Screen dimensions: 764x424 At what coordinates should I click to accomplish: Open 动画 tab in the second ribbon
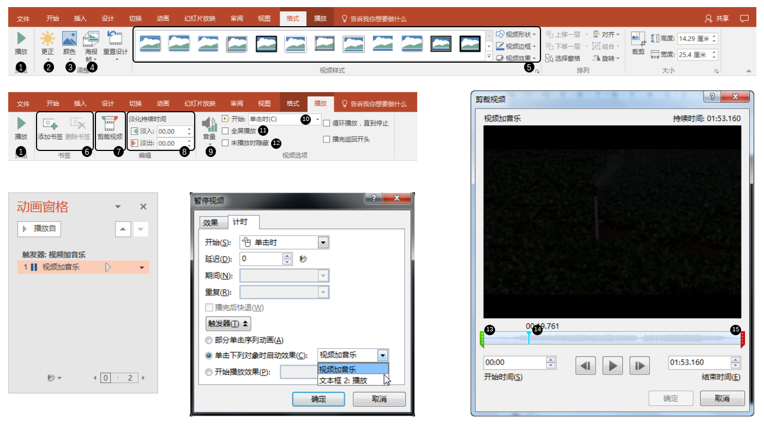coord(163,104)
